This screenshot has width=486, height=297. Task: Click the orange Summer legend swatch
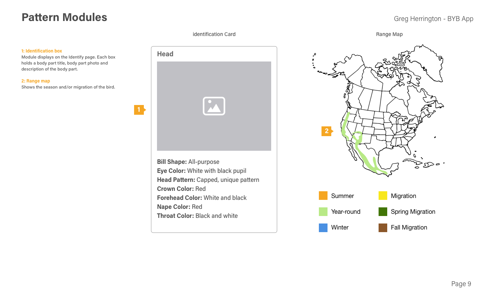tap(323, 196)
